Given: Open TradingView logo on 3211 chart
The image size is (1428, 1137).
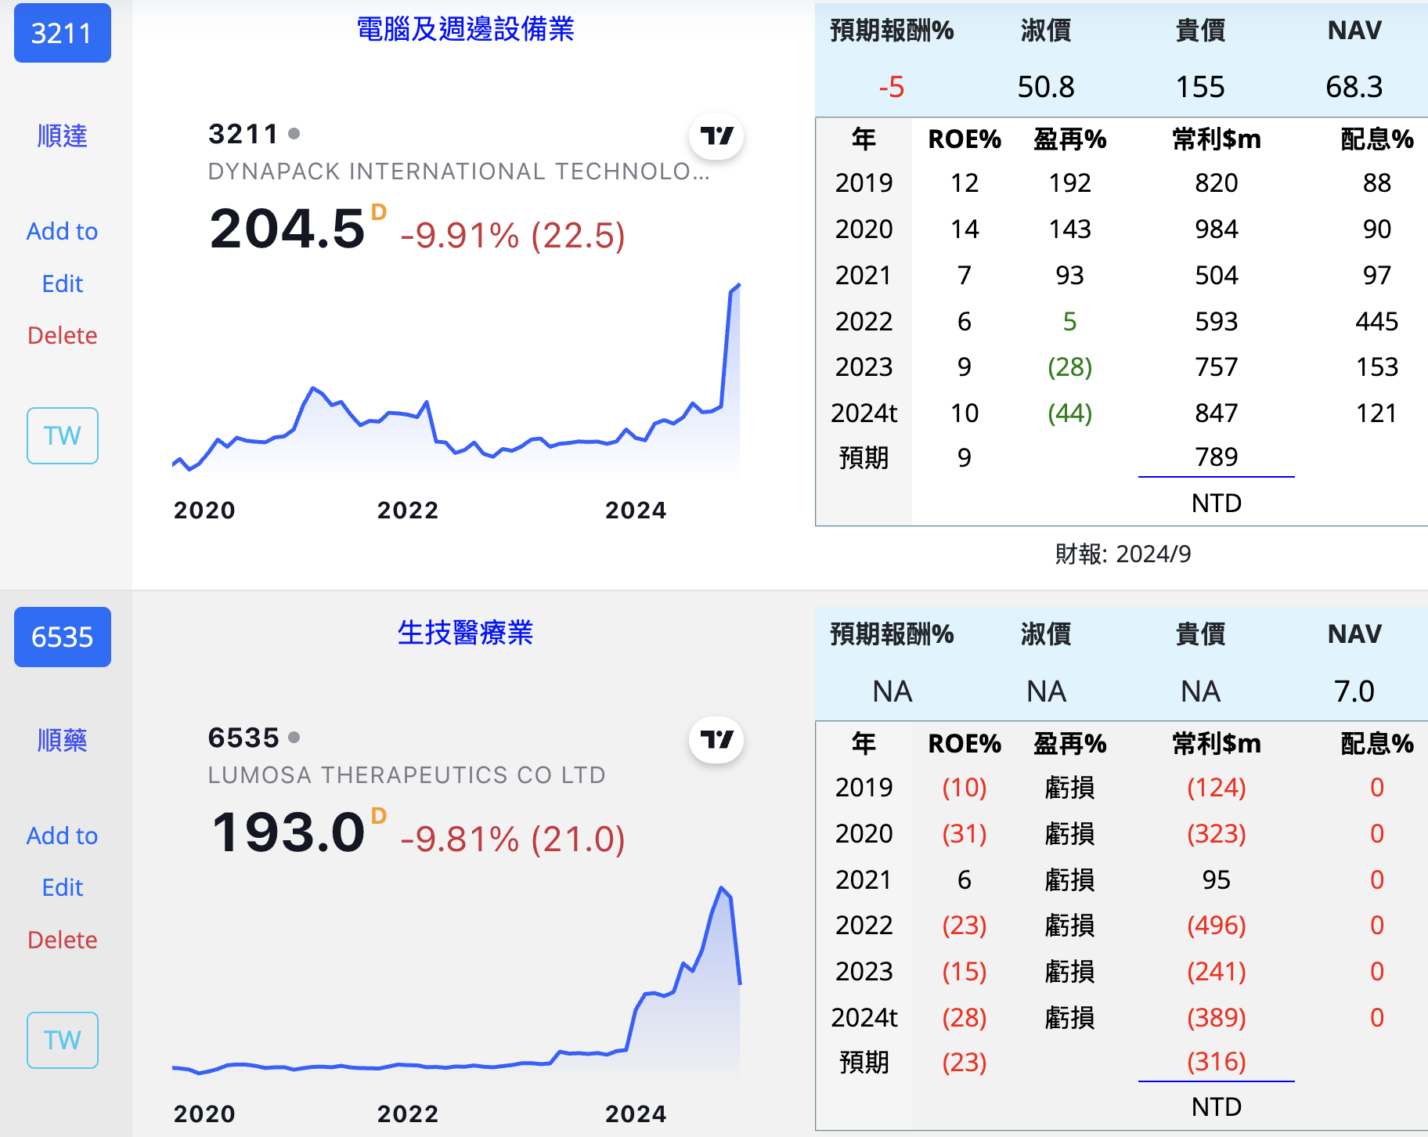Looking at the screenshot, I should (x=716, y=136).
